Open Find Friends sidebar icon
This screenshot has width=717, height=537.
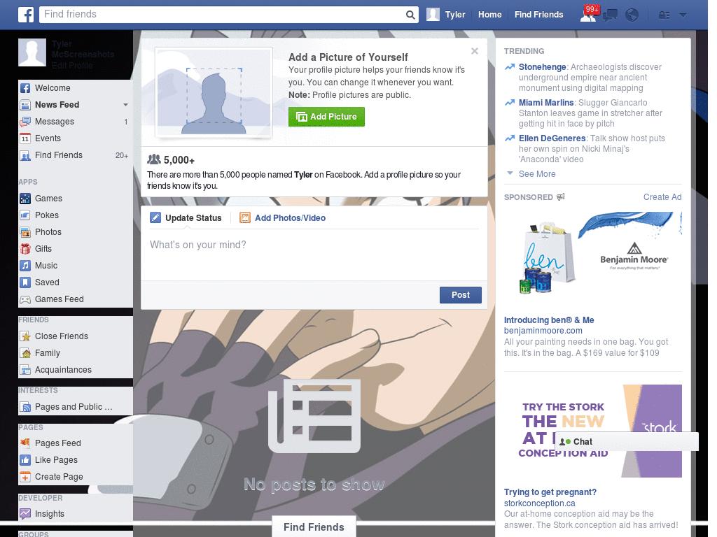point(25,155)
